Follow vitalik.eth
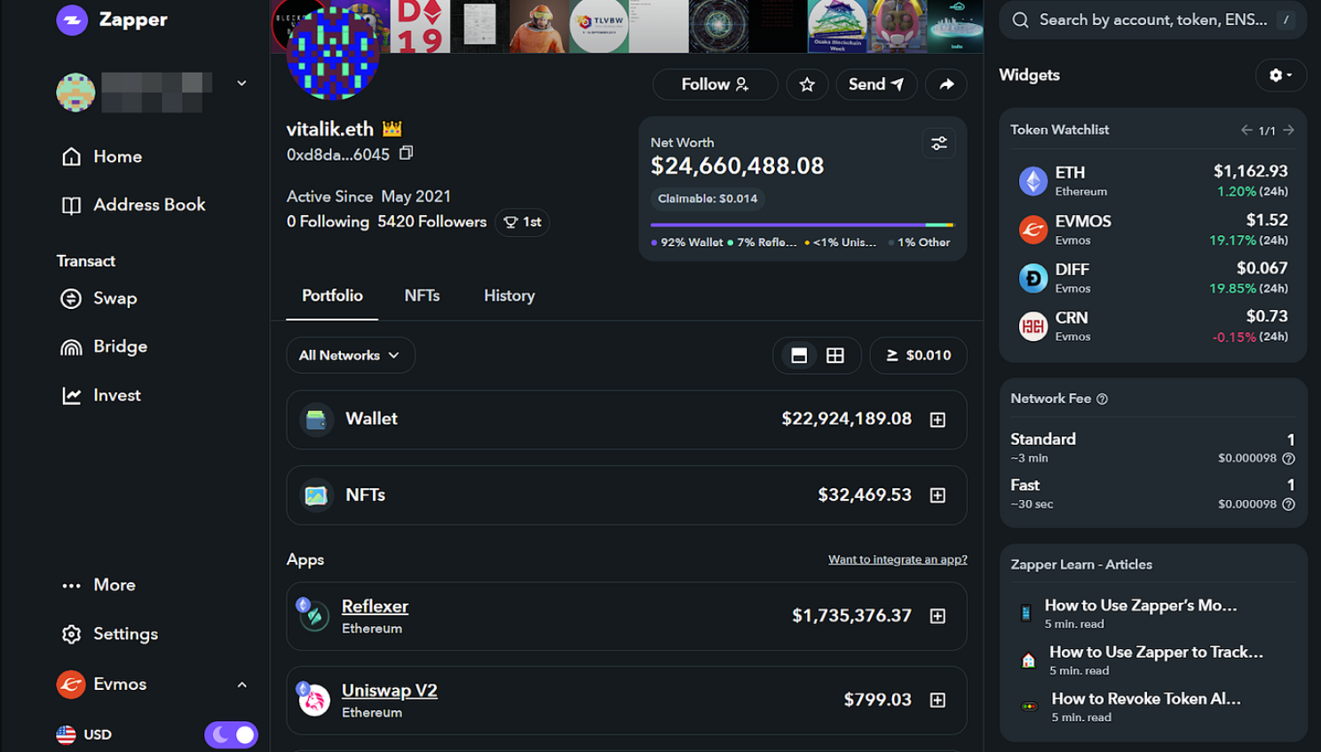The width and height of the screenshot is (1321, 752). tap(715, 84)
